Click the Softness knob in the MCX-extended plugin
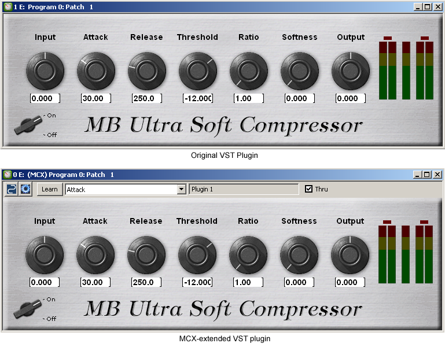This screenshot has height=347, width=445. click(299, 255)
